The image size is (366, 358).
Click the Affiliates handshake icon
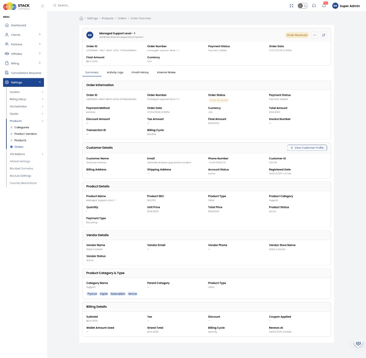point(7,54)
